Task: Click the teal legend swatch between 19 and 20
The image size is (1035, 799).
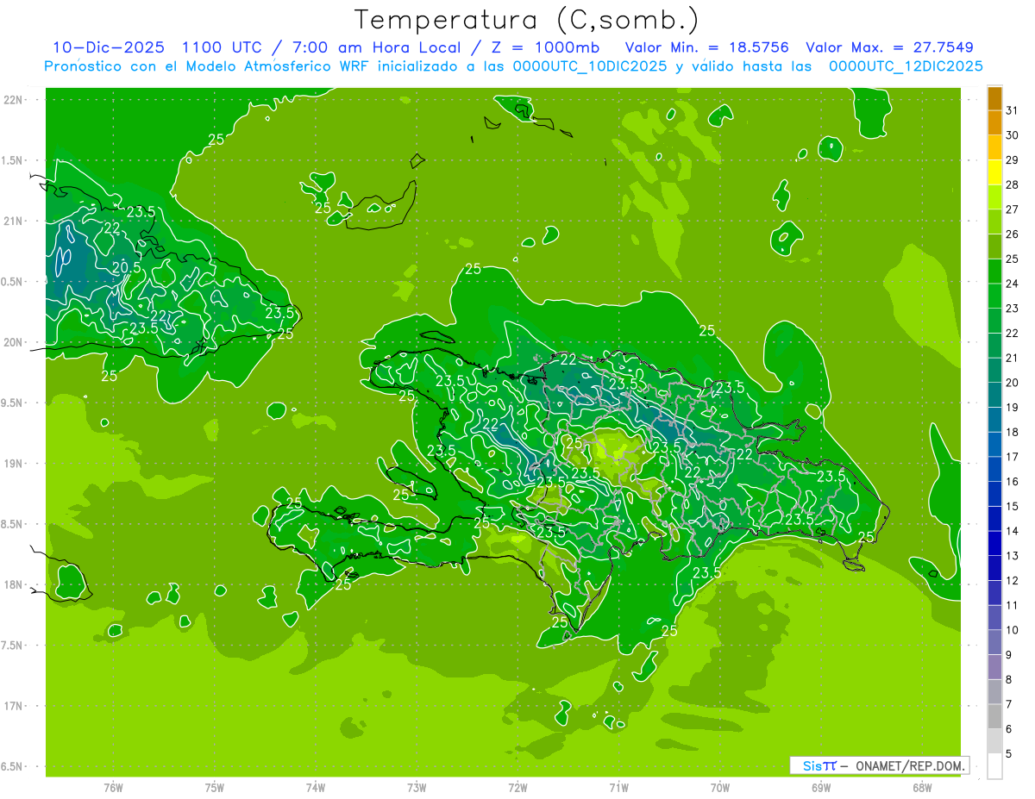Action: coord(994,396)
